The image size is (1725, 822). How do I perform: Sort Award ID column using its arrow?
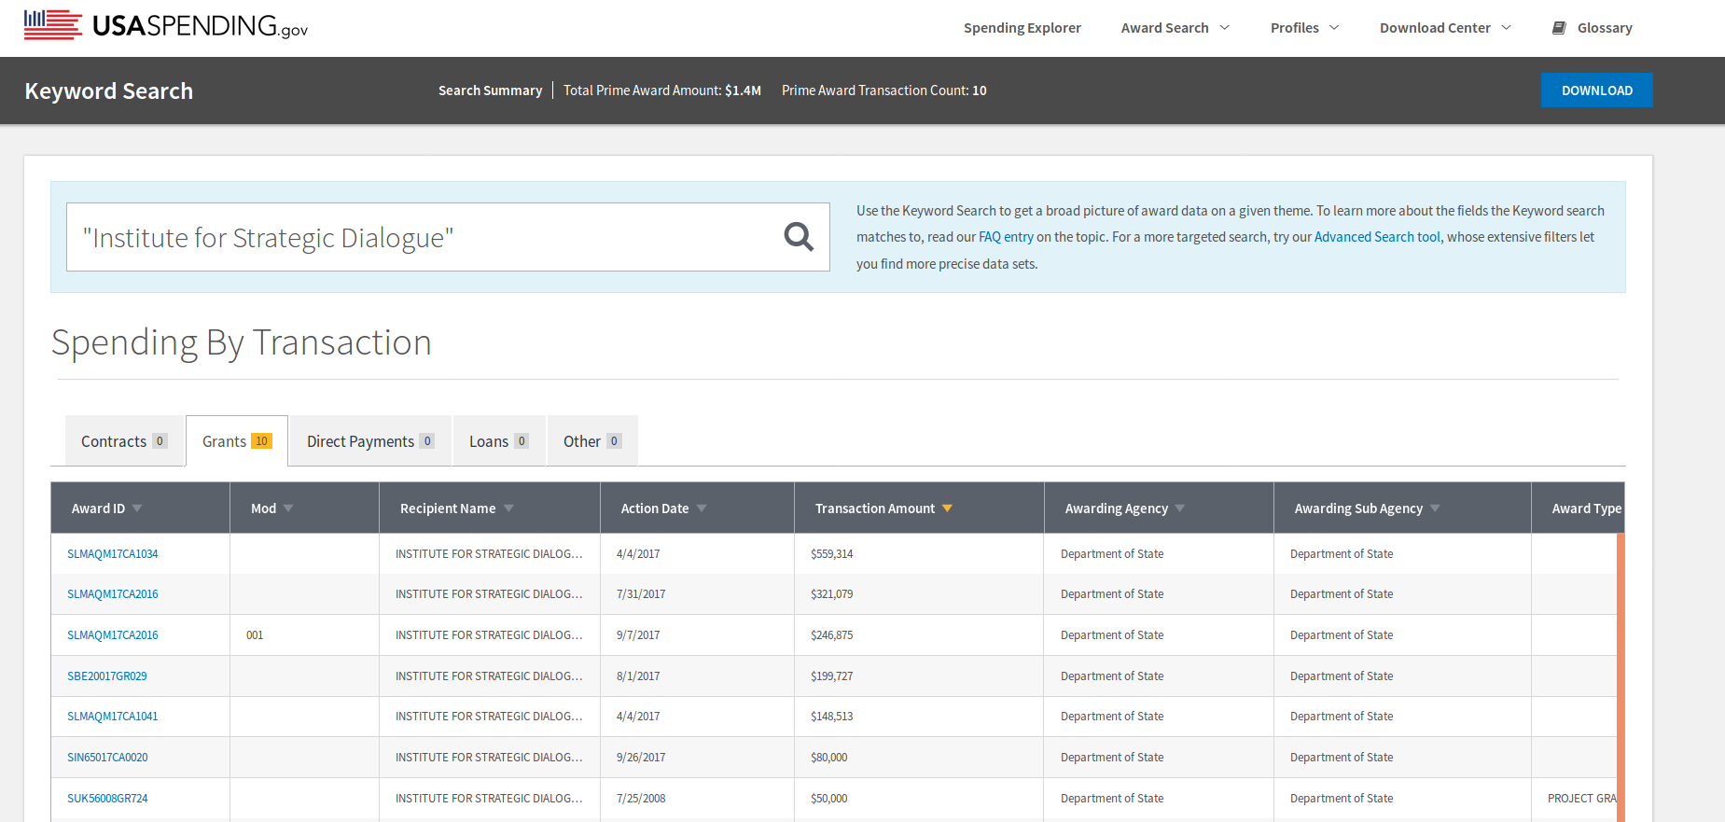point(137,509)
